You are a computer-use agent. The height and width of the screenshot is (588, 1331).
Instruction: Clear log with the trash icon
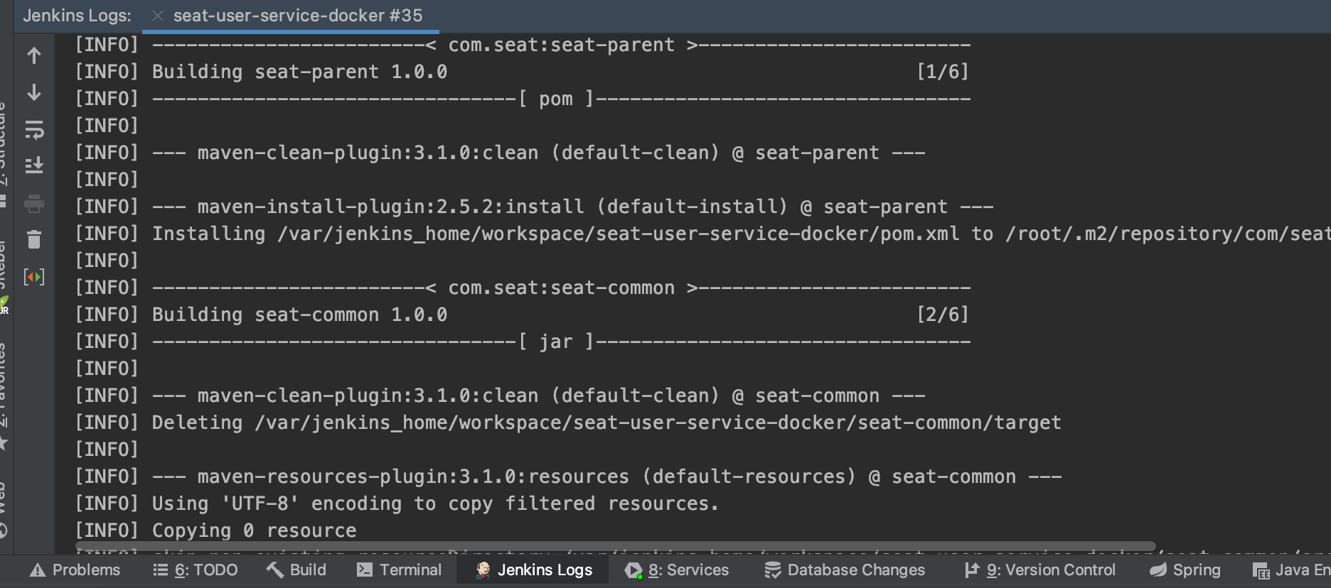[x=34, y=239]
